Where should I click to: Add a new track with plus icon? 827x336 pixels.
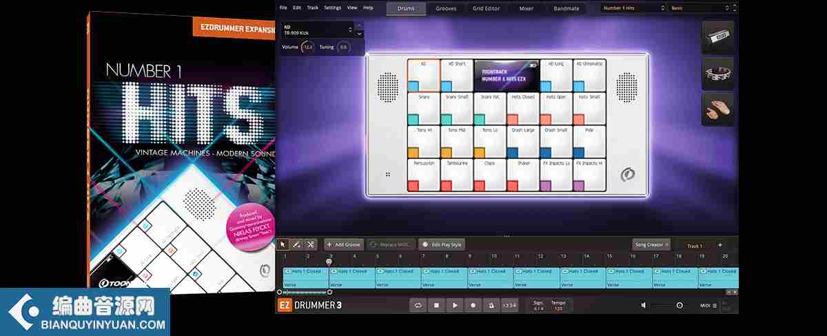tap(720, 245)
